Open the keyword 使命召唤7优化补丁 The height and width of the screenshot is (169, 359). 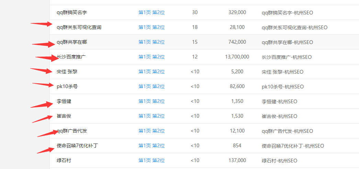click(77, 146)
